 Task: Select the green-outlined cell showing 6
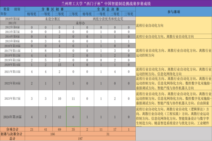click(x=73, y=117)
